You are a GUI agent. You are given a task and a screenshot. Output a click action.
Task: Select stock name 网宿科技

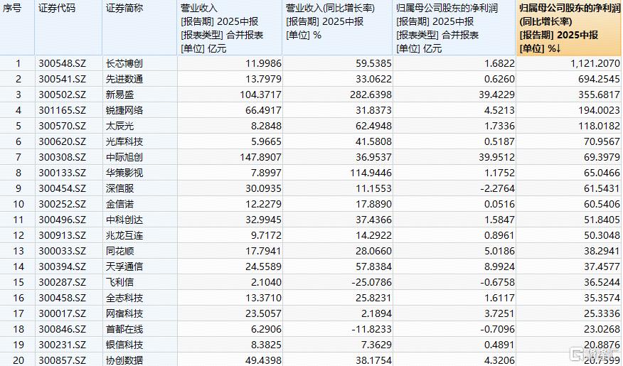coord(124,314)
